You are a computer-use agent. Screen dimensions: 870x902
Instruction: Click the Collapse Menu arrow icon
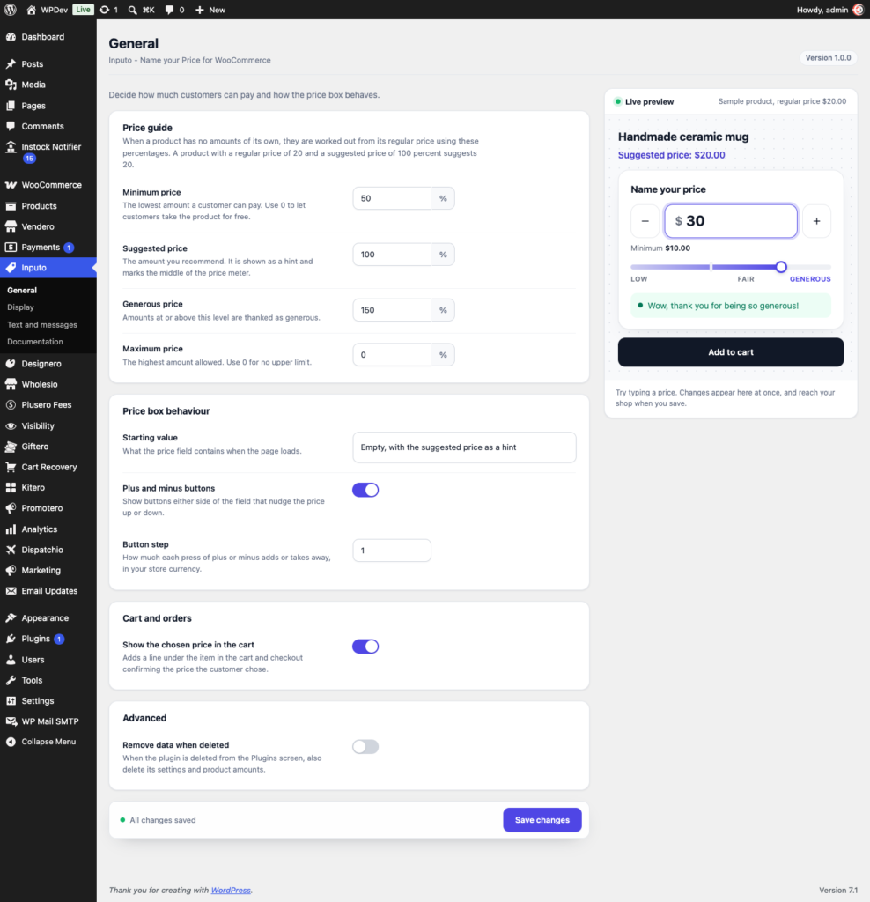pyautogui.click(x=11, y=742)
